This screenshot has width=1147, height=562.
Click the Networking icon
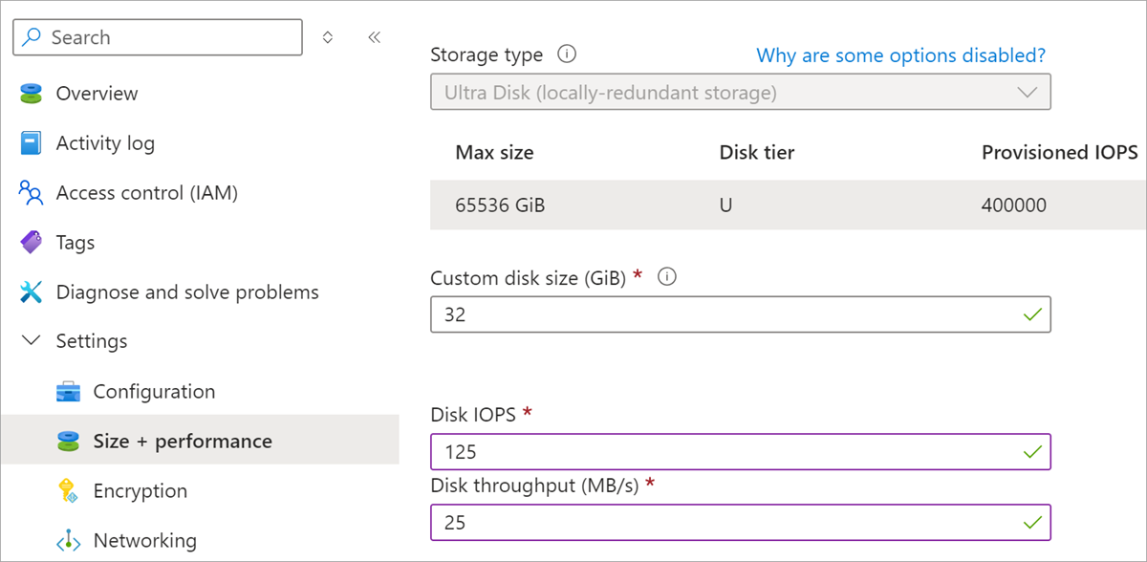pos(68,541)
